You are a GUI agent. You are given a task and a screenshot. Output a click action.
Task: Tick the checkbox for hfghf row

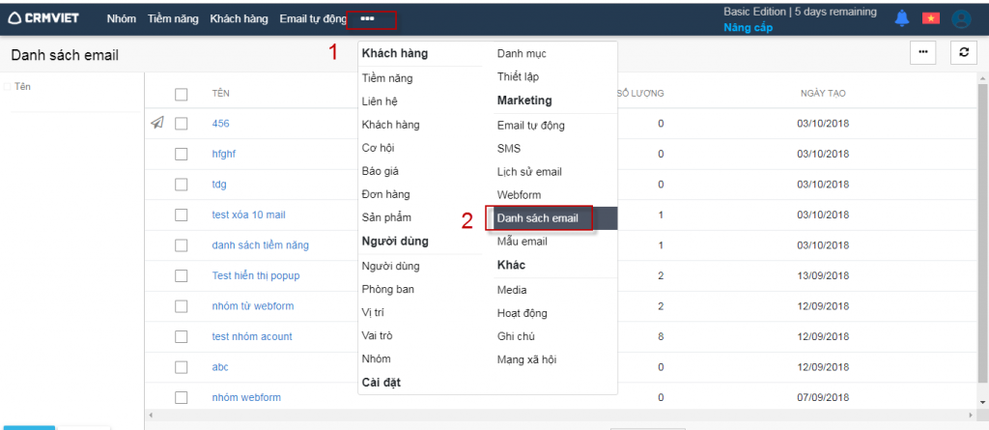pos(181,154)
